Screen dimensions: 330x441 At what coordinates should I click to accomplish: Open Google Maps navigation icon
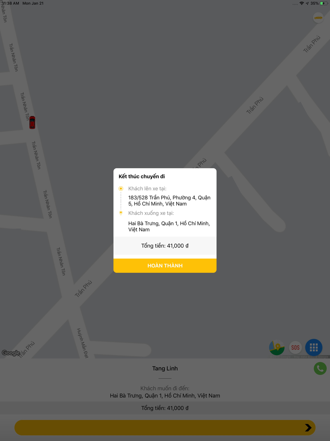277,347
